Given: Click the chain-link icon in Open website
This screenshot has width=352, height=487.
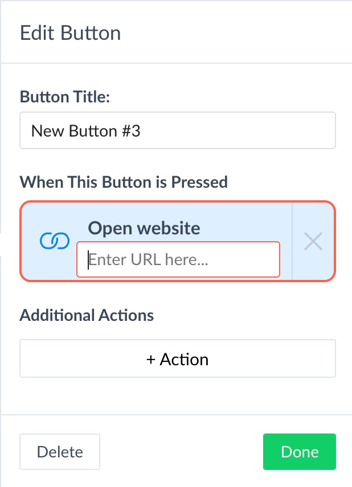Looking at the screenshot, I should [x=55, y=241].
